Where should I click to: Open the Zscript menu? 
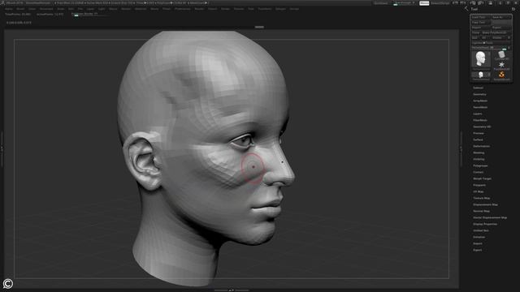(x=294, y=9)
